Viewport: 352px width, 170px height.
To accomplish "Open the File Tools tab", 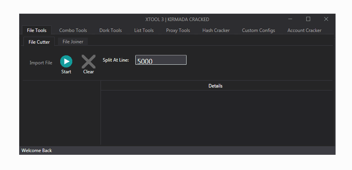I will click(37, 30).
